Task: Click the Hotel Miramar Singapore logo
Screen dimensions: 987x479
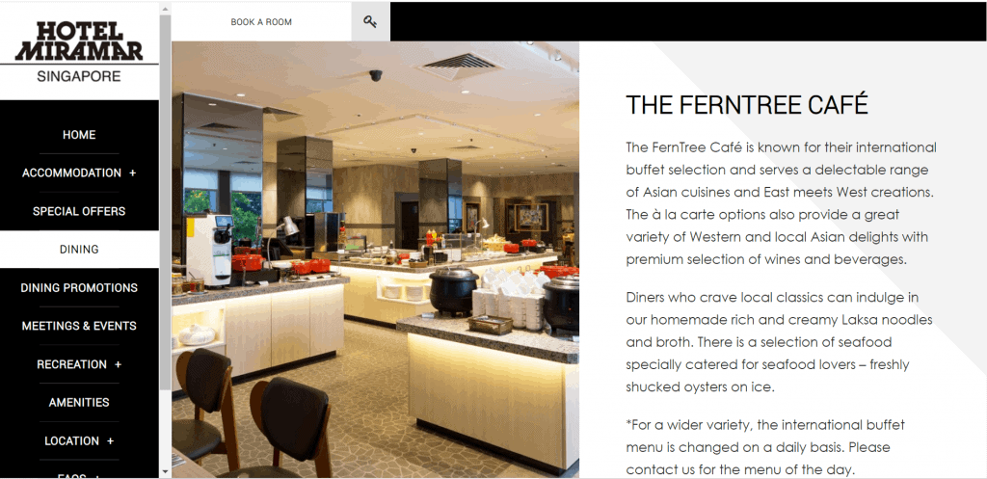Action: click(79, 52)
